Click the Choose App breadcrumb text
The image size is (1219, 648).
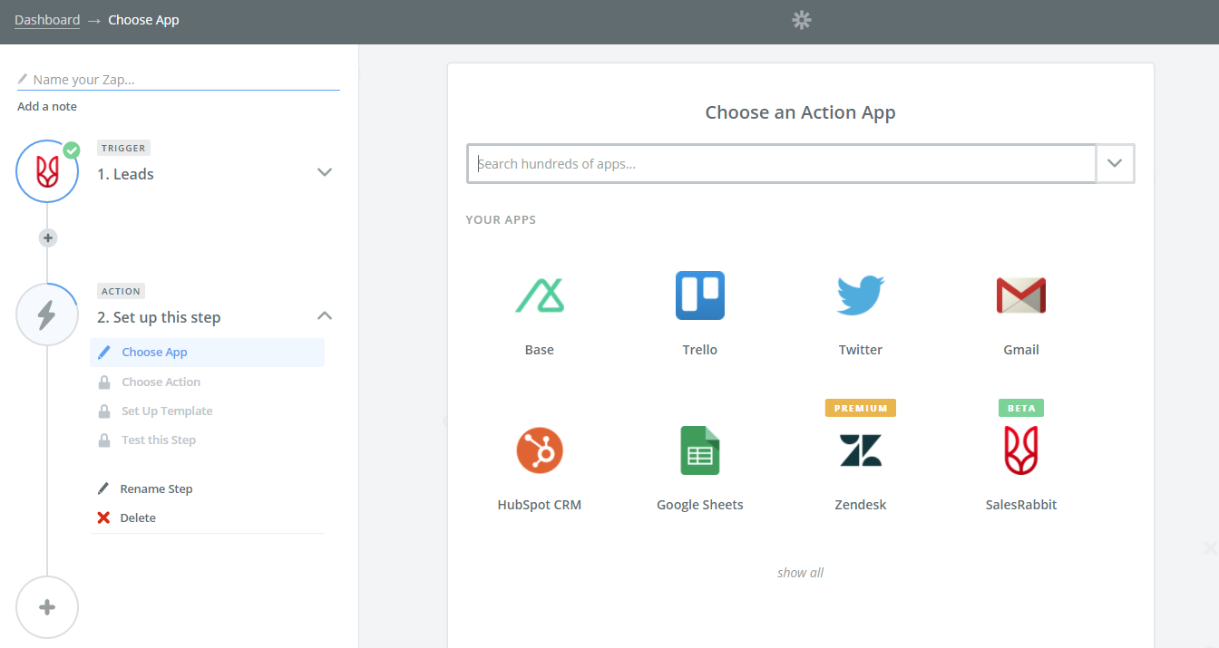[x=143, y=20]
